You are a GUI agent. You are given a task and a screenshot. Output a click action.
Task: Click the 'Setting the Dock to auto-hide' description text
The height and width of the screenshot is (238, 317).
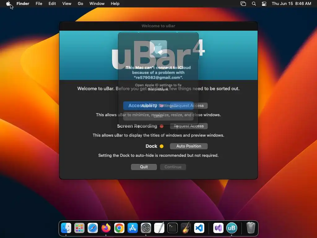coord(158,156)
